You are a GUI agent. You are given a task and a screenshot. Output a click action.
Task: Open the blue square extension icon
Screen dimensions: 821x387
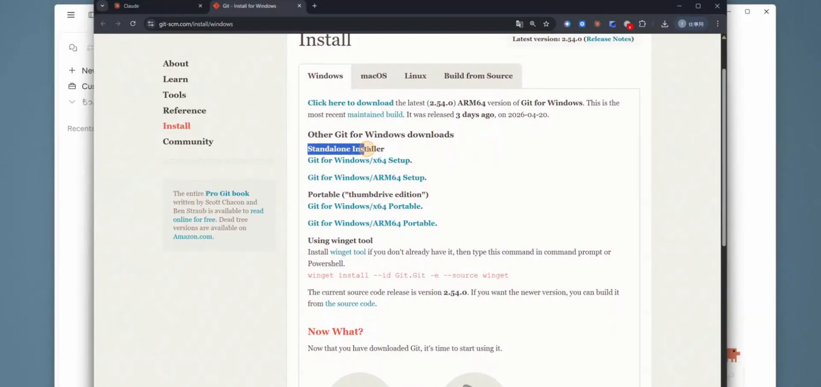pos(612,24)
